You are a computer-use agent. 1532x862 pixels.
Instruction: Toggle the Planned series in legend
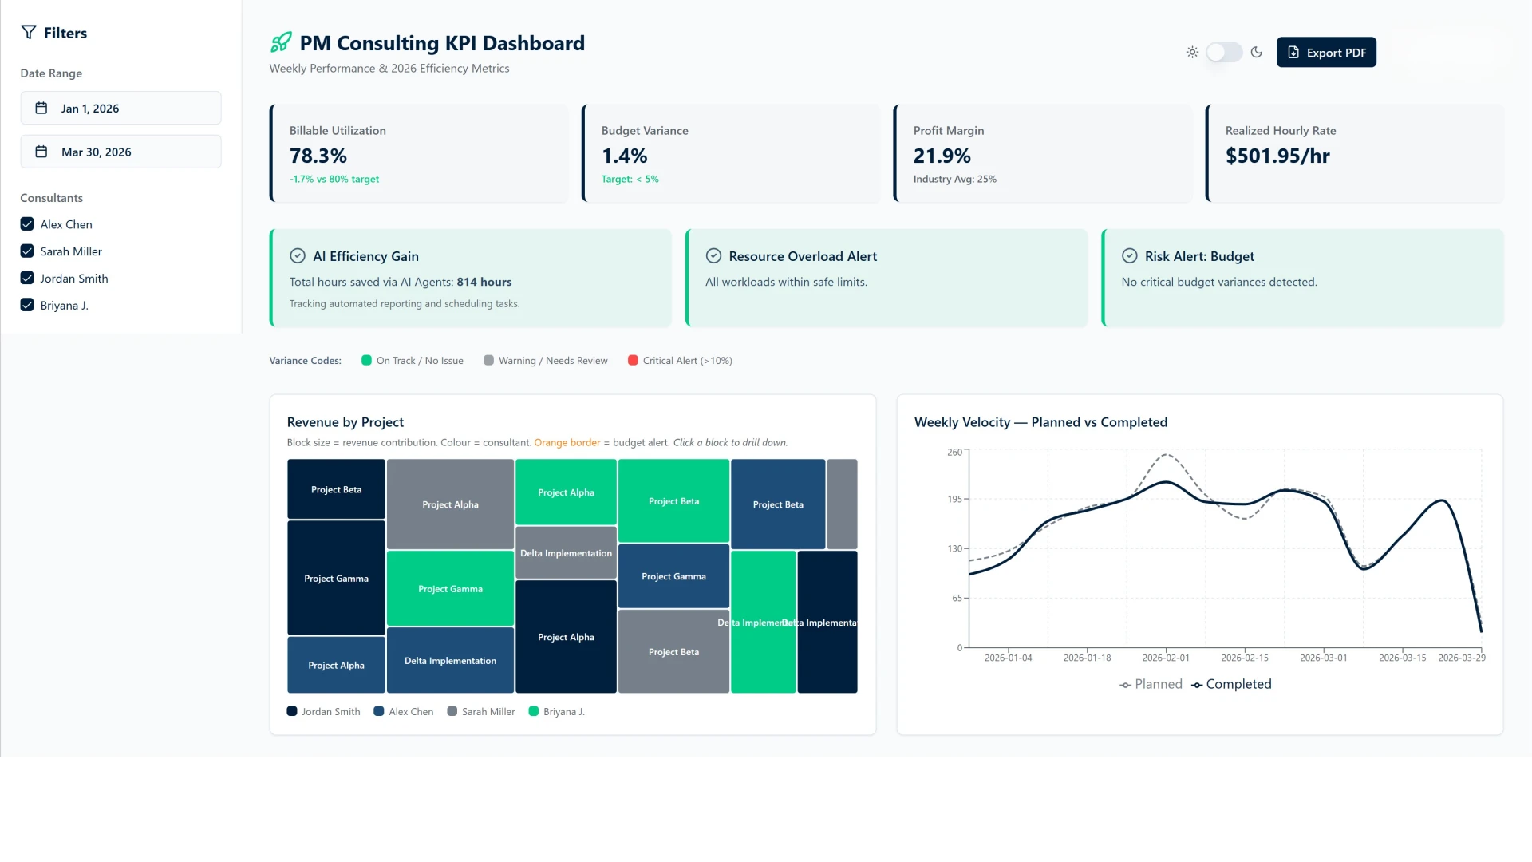(1151, 685)
